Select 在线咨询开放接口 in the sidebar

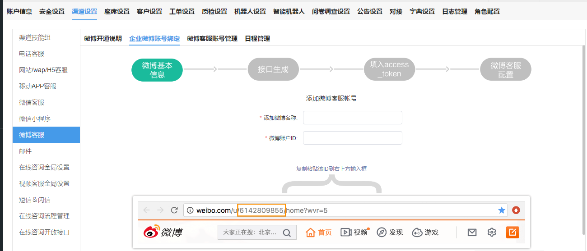[46, 232]
